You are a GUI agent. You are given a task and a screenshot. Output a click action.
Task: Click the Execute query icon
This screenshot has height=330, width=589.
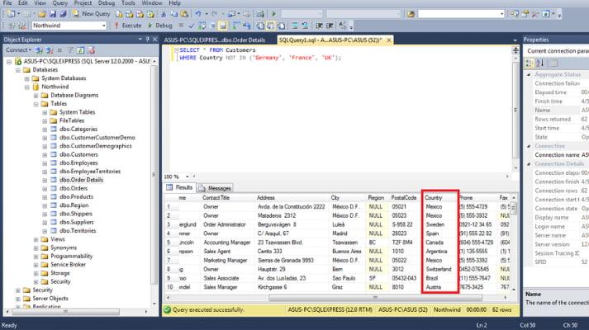point(129,26)
